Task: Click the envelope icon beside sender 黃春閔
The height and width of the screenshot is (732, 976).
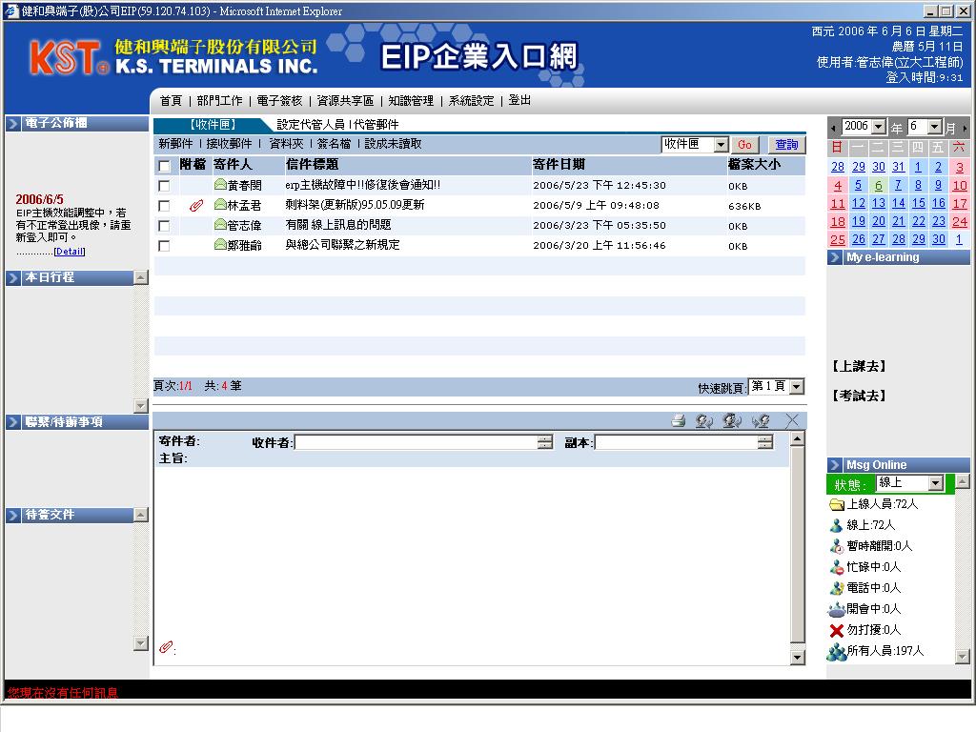Action: [220, 185]
